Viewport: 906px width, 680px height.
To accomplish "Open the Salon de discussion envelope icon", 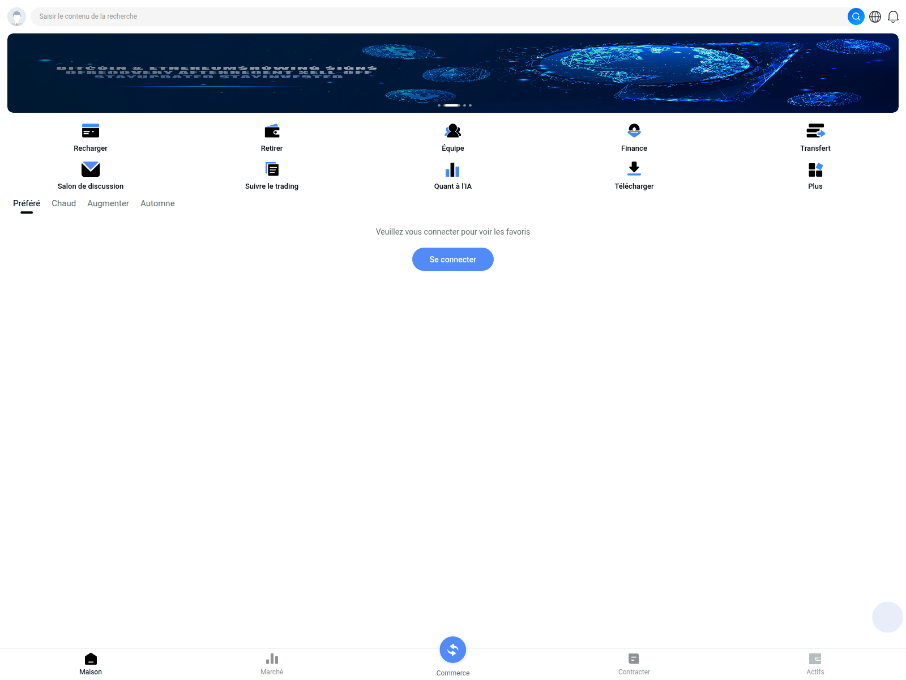I will pos(91,169).
